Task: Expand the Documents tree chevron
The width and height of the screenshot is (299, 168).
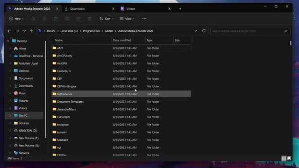Action: pos(10,78)
